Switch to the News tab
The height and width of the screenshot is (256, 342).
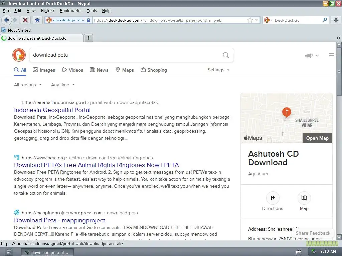[x=99, y=70]
